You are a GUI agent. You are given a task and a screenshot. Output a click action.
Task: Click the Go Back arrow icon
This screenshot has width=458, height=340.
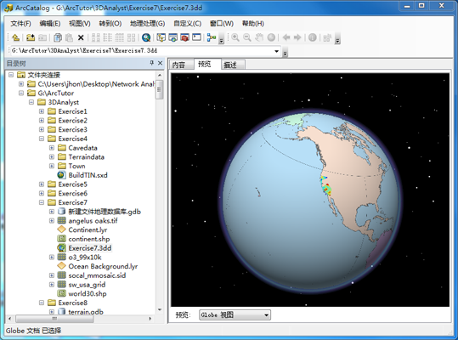pyautogui.click(x=286, y=37)
